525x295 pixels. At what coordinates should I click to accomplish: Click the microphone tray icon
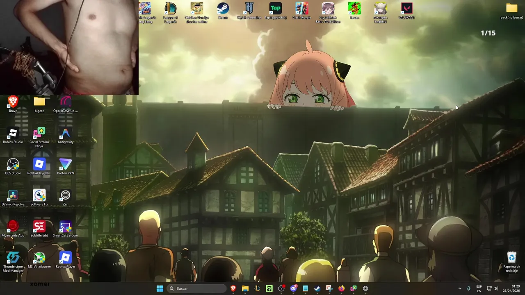pos(469,288)
